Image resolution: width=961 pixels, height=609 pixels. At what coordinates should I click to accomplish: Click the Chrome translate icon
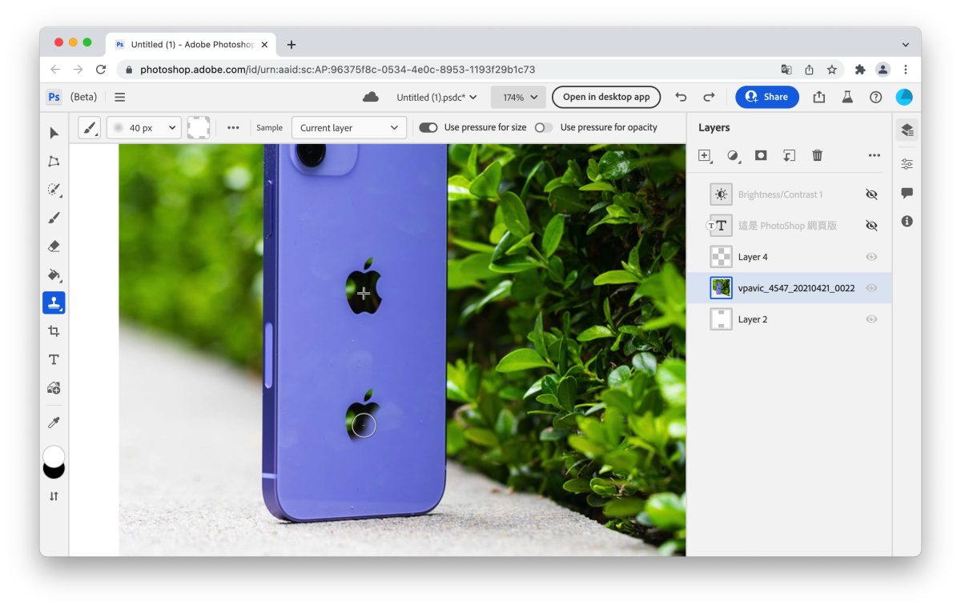[786, 70]
